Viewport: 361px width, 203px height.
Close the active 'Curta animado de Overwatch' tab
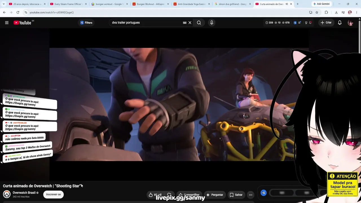click(291, 4)
